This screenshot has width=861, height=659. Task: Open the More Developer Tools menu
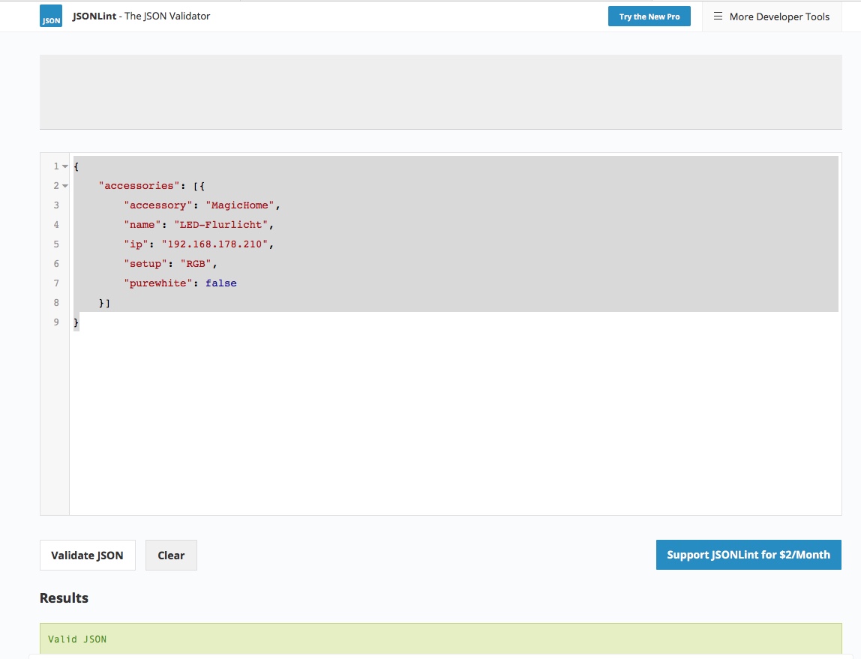[772, 16]
